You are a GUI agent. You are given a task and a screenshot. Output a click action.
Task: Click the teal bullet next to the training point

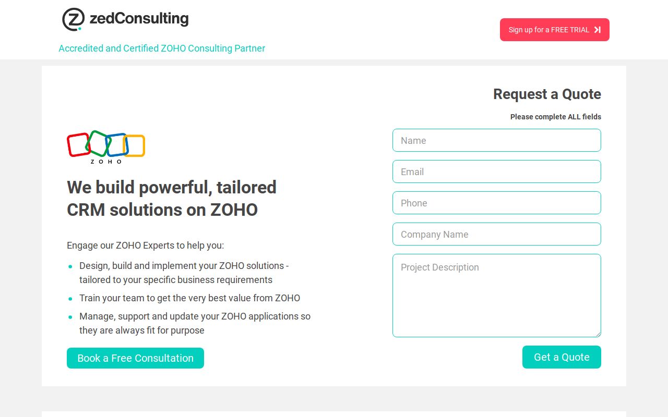(x=70, y=299)
